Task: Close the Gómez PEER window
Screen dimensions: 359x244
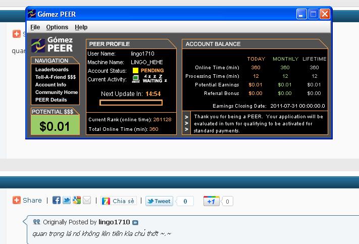Action: (x=325, y=14)
